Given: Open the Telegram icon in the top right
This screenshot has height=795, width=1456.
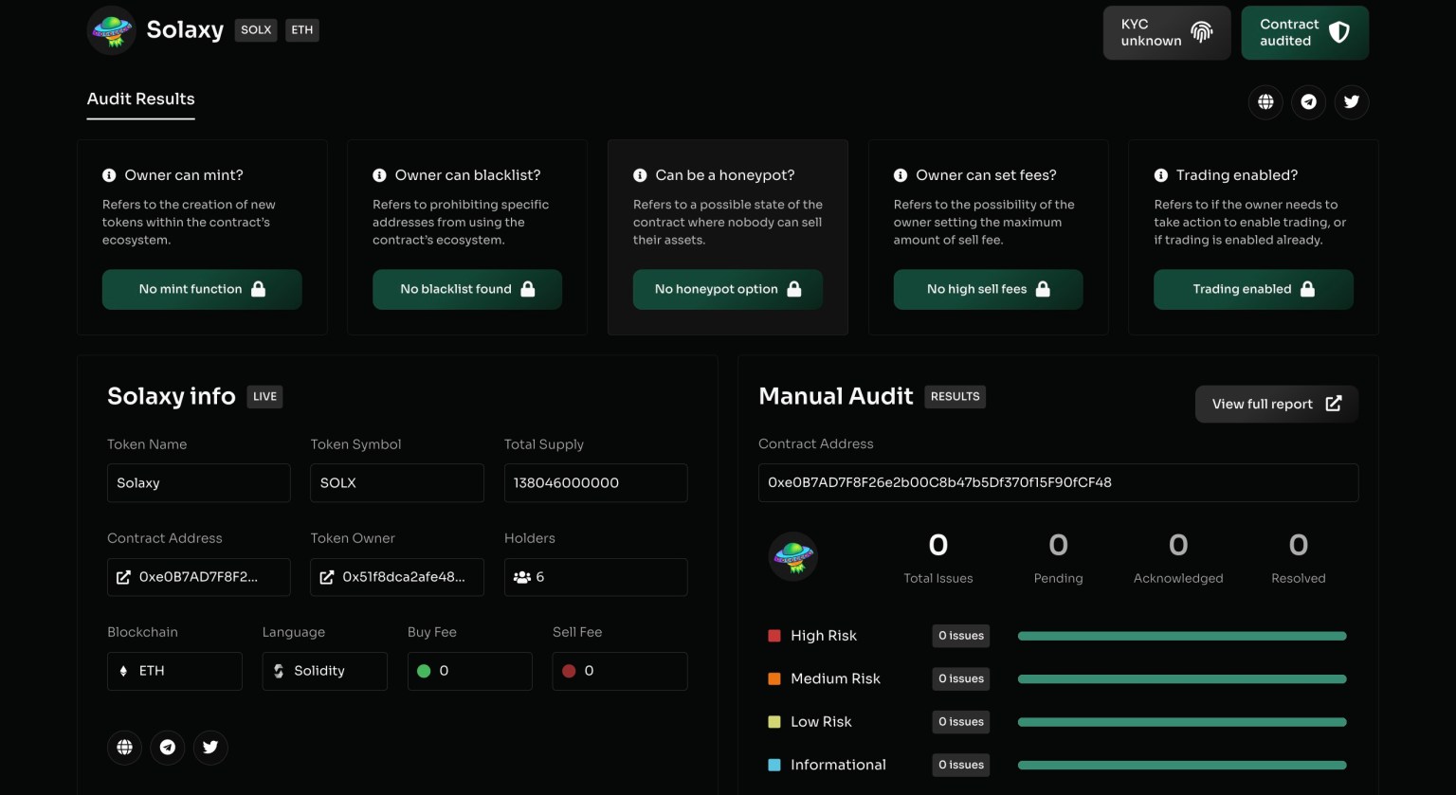Looking at the screenshot, I should point(1308,102).
